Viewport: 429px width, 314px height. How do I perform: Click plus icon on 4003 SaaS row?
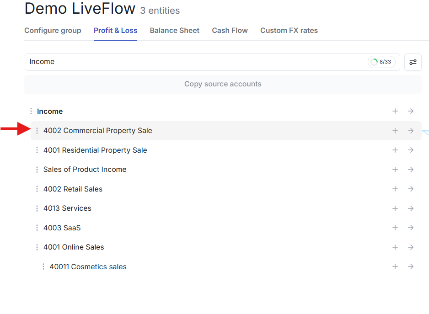coord(395,228)
